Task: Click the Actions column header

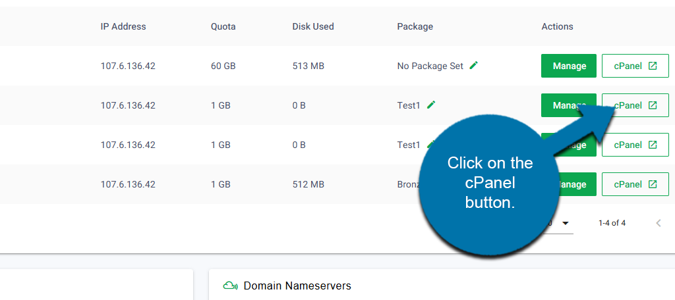Action: [x=557, y=27]
